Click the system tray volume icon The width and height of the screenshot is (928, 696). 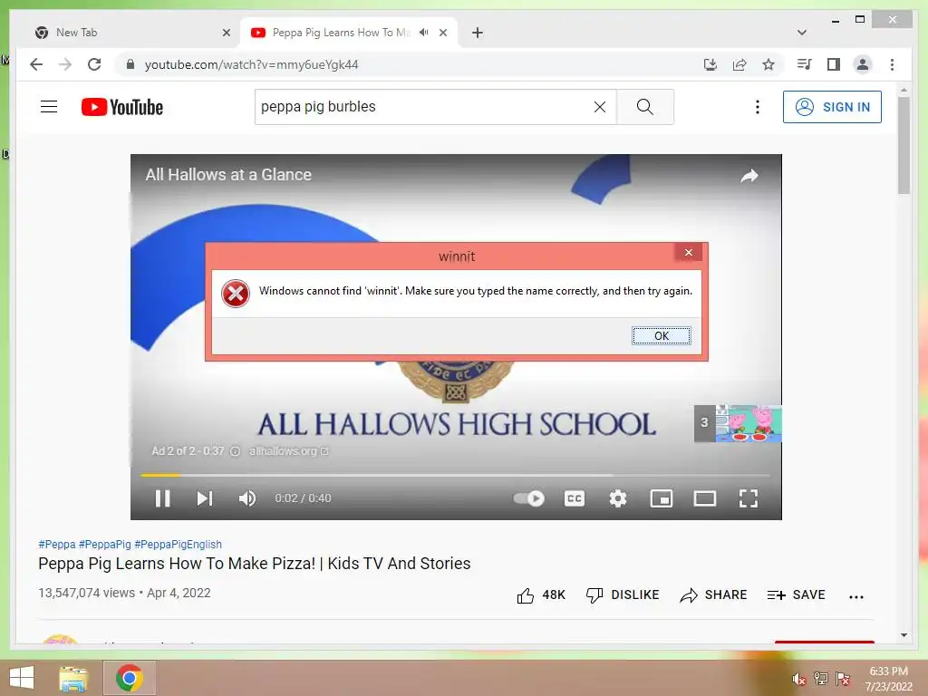[x=798, y=679]
